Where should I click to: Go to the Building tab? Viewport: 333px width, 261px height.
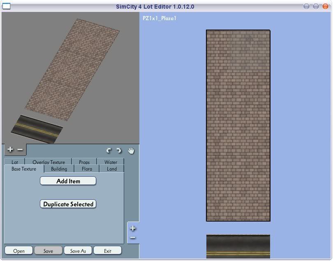pyautogui.click(x=59, y=169)
